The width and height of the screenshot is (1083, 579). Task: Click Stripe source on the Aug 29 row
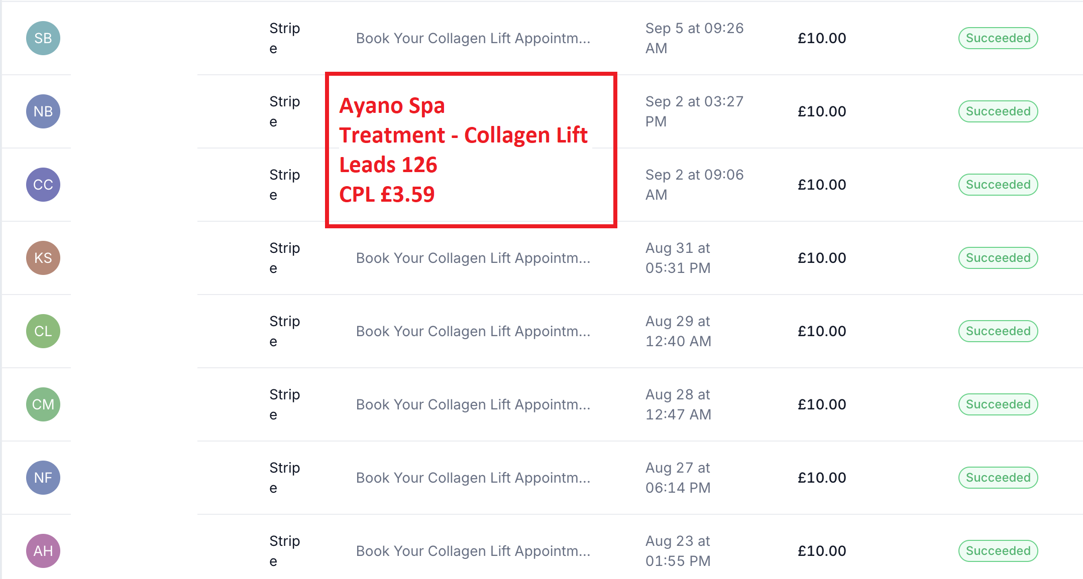coord(284,331)
